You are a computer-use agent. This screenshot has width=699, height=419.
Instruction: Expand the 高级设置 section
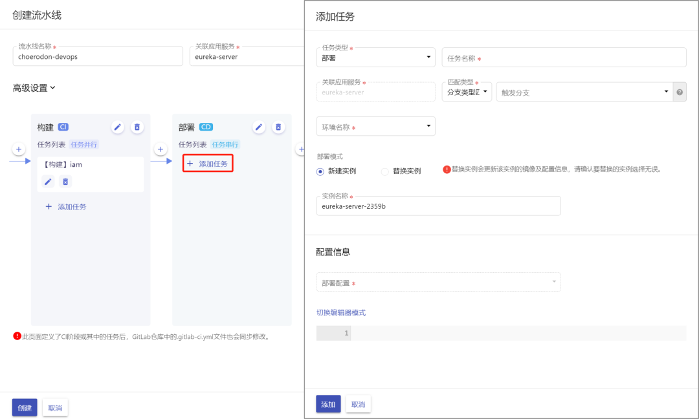pos(34,88)
